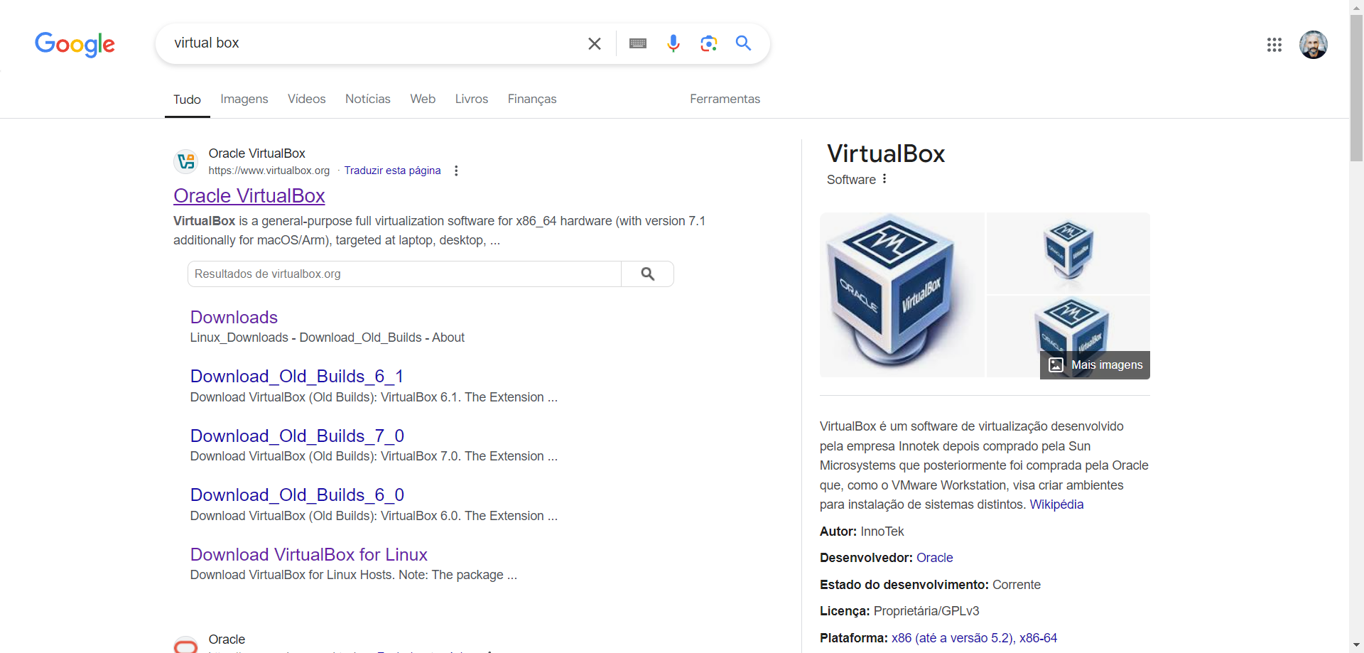Start voice search with microphone icon
This screenshot has height=653, width=1364.
pyautogui.click(x=673, y=43)
